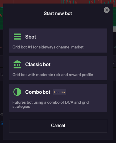Click the 'Grid bot #1 for sideways channel market' text
Image resolution: width=116 pixels, height=143 pixels.
coord(48,47)
